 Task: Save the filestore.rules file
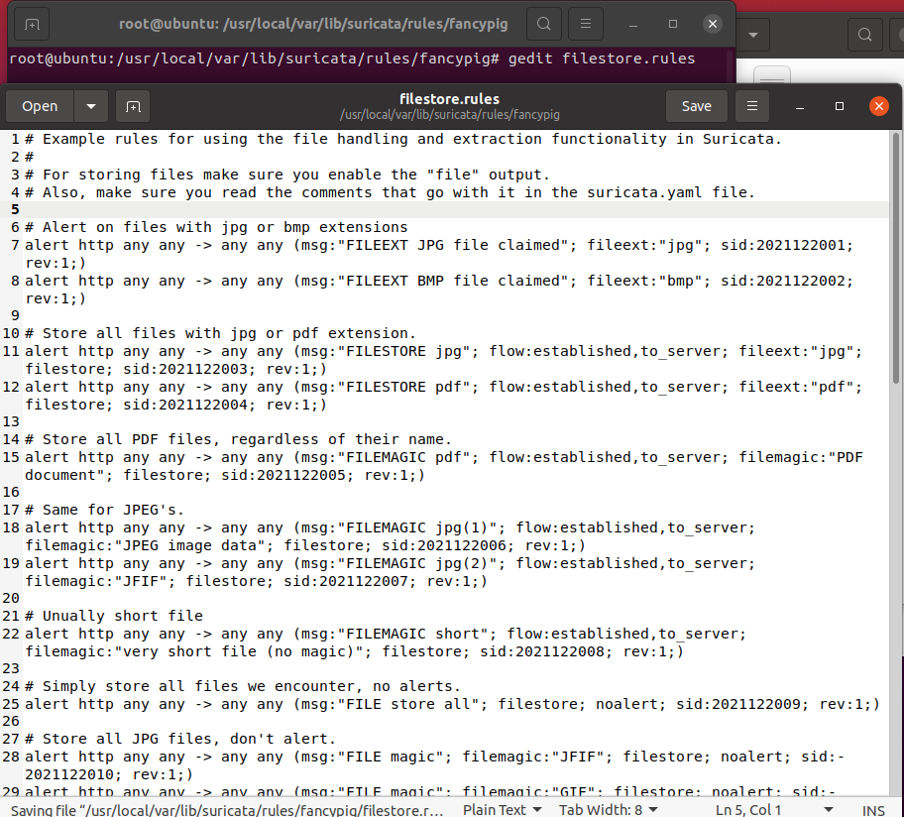697,106
